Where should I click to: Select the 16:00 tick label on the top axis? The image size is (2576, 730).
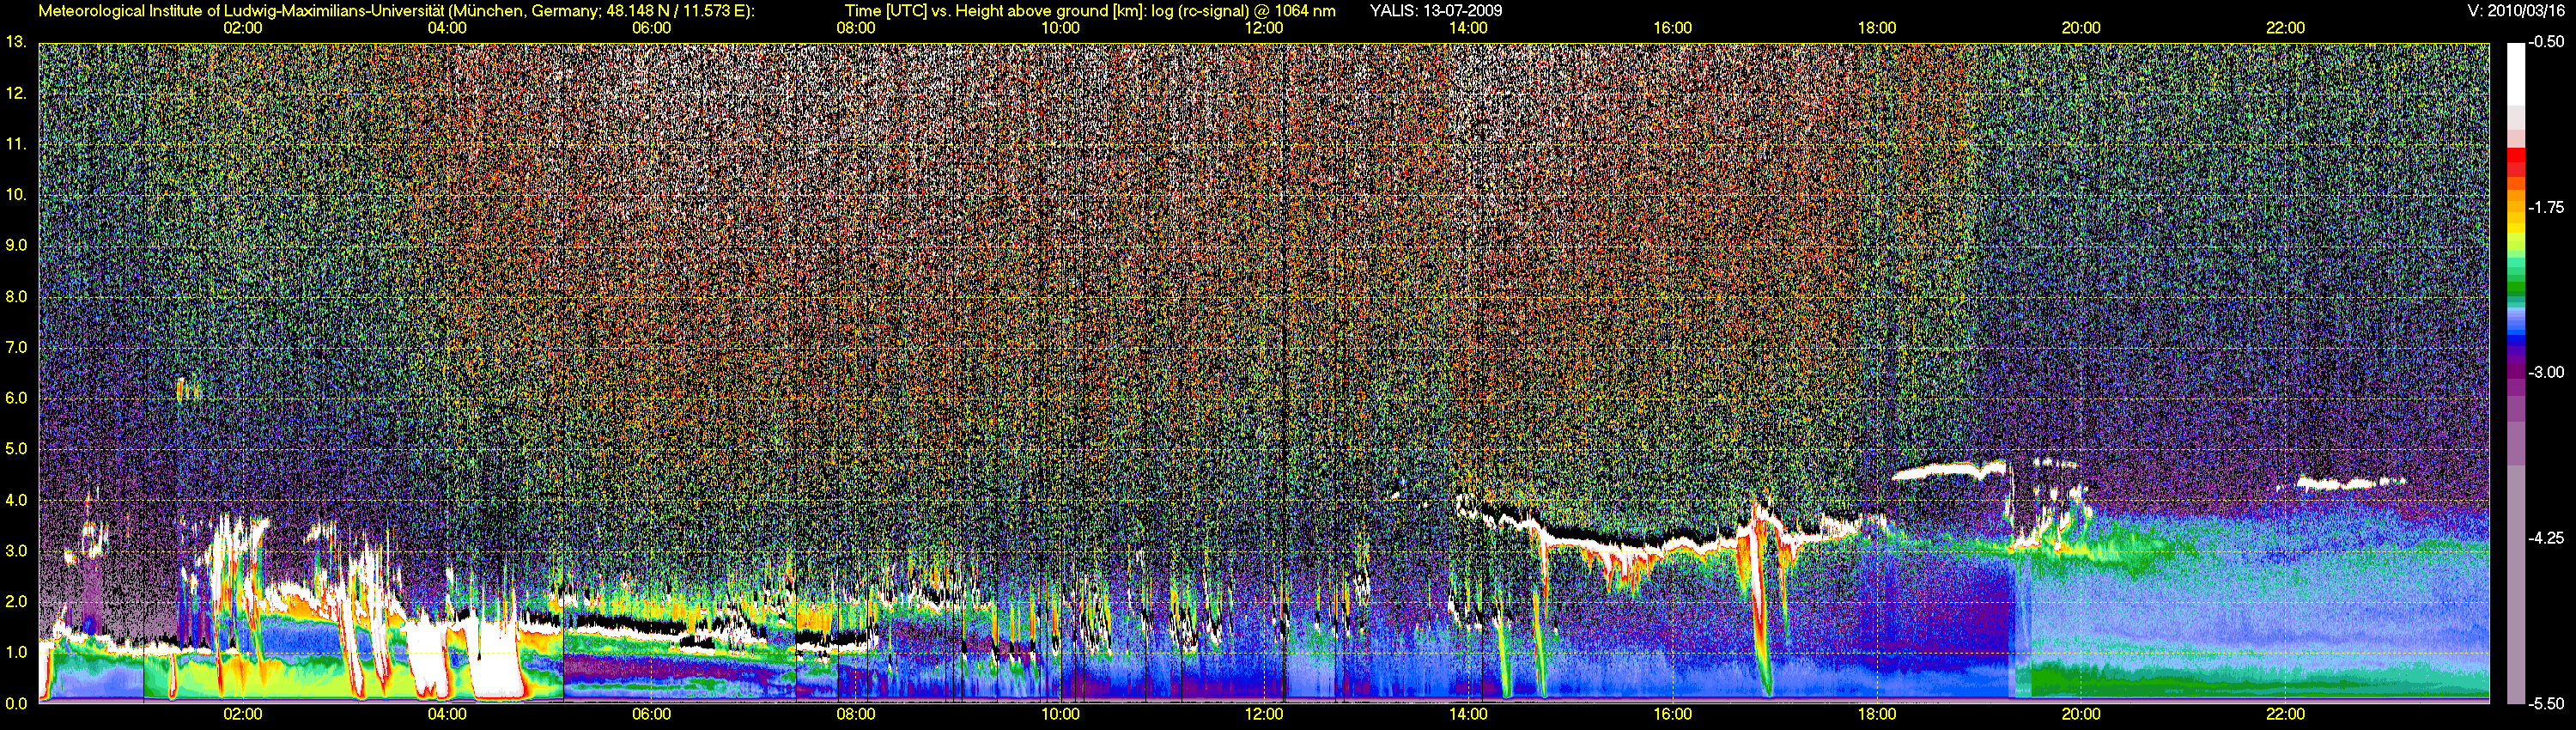[1673, 28]
